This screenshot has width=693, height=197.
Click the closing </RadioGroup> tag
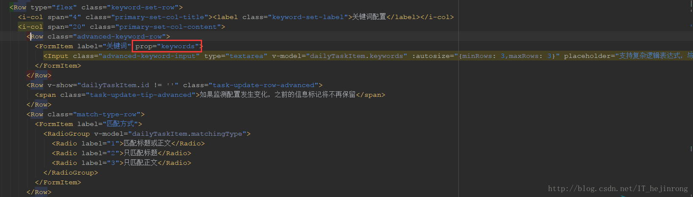click(70, 172)
